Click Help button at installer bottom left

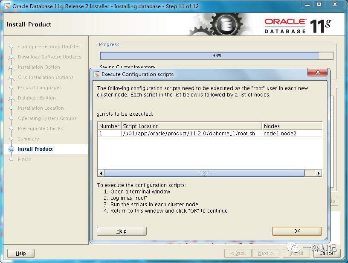pos(21,253)
